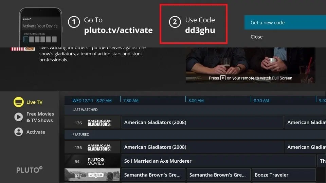Viewport: 326px width, 183px height.
Task: Get a new code
Action: [285, 22]
